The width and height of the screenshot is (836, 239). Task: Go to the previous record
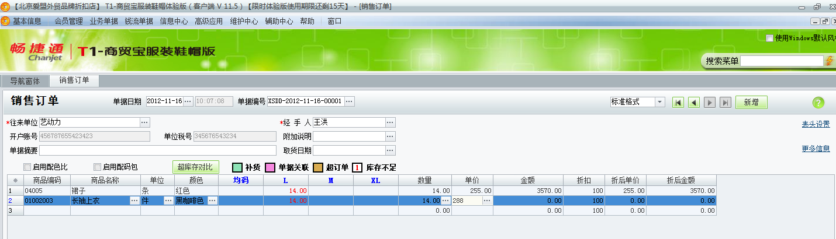[x=694, y=103]
